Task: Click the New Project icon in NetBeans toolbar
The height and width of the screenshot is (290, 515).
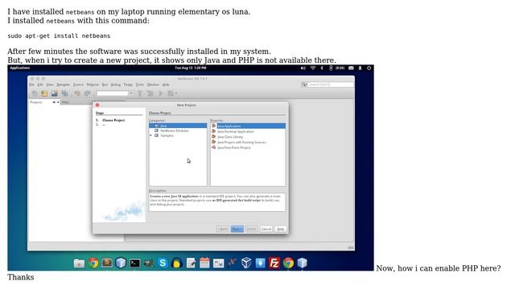Action: [x=44, y=93]
